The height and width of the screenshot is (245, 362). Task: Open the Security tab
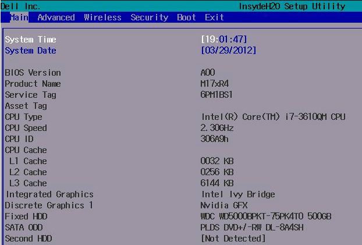(150, 17)
